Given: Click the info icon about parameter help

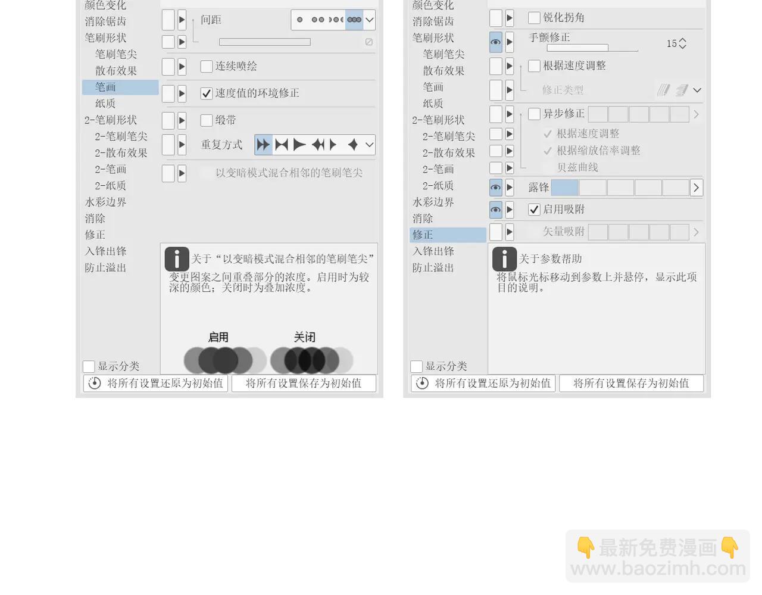Looking at the screenshot, I should pos(504,259).
